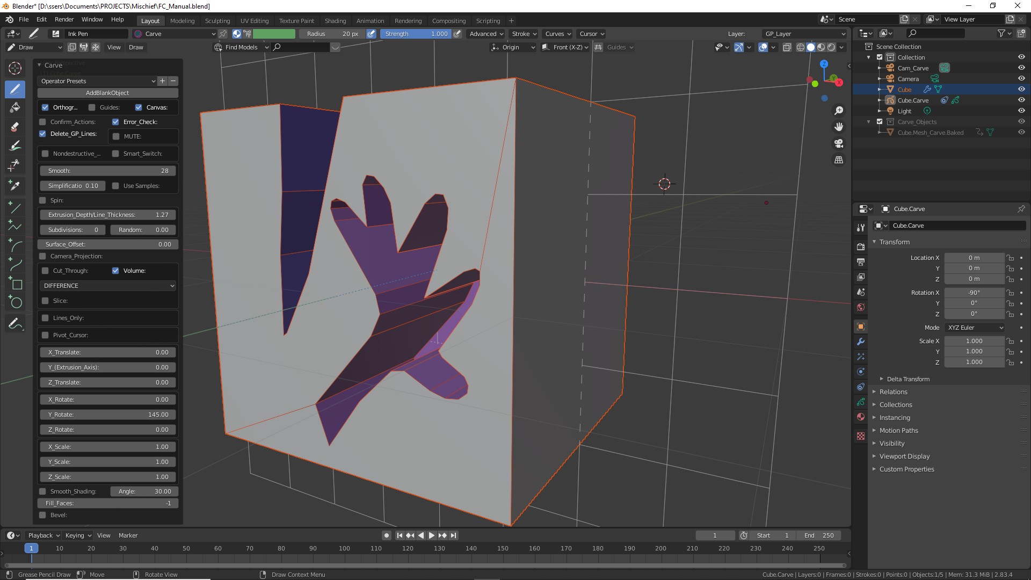Viewport: 1031px width, 580px height.
Task: Hide the Cube.Carve object in outliner
Action: (x=1021, y=100)
